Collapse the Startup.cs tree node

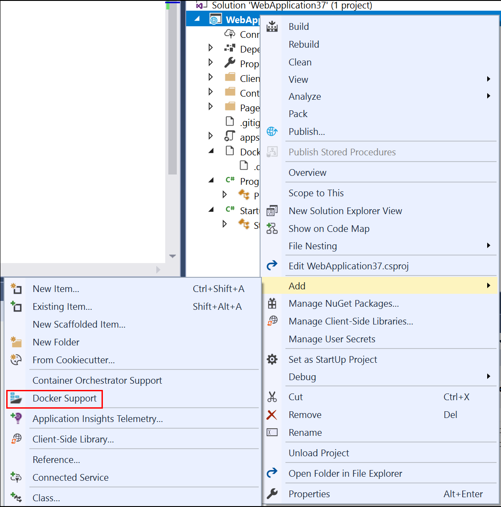tap(211, 210)
